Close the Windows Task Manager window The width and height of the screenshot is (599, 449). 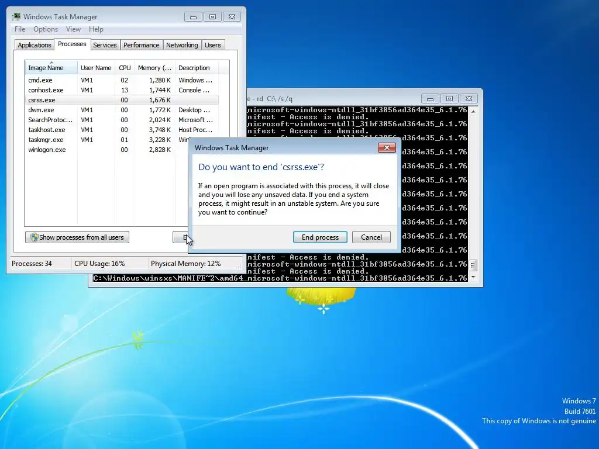click(x=232, y=17)
